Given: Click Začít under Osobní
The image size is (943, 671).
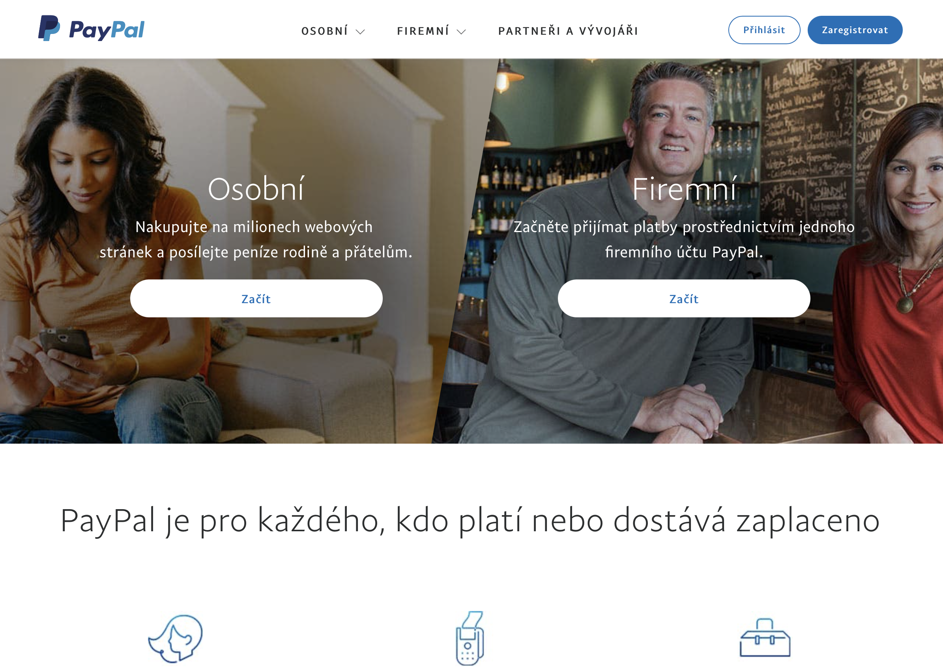Looking at the screenshot, I should point(256,298).
